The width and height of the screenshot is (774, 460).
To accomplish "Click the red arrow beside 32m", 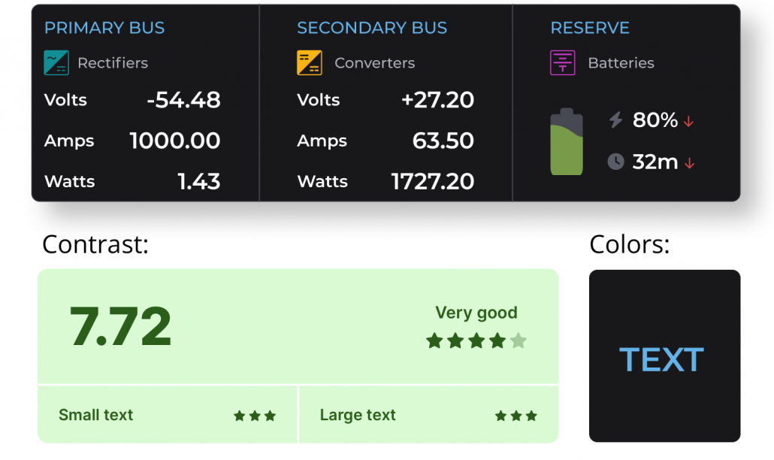I will (690, 163).
